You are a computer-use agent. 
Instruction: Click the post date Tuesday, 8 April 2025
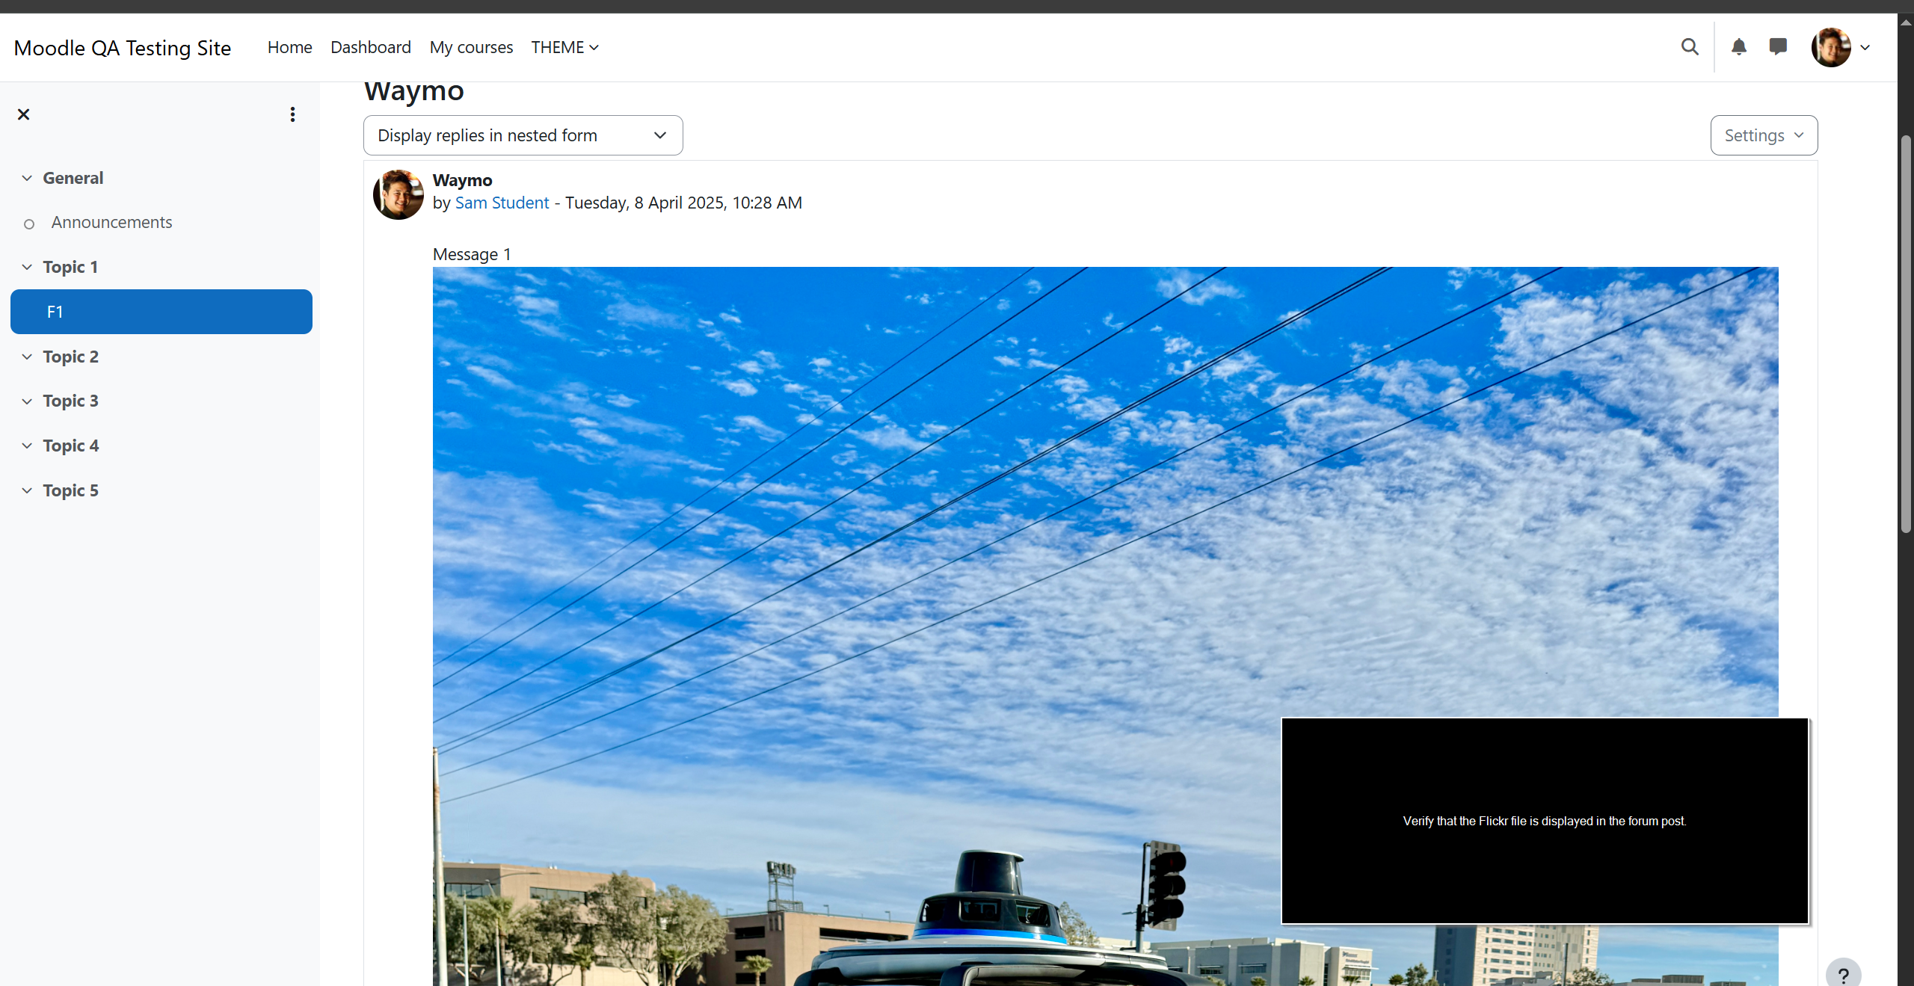pos(645,203)
